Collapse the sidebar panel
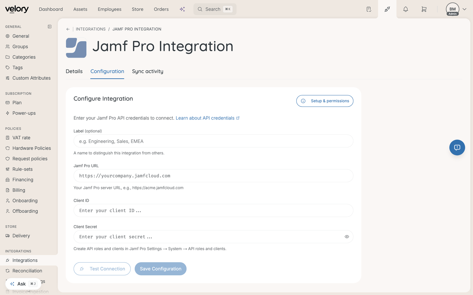473x295 pixels. (50, 27)
